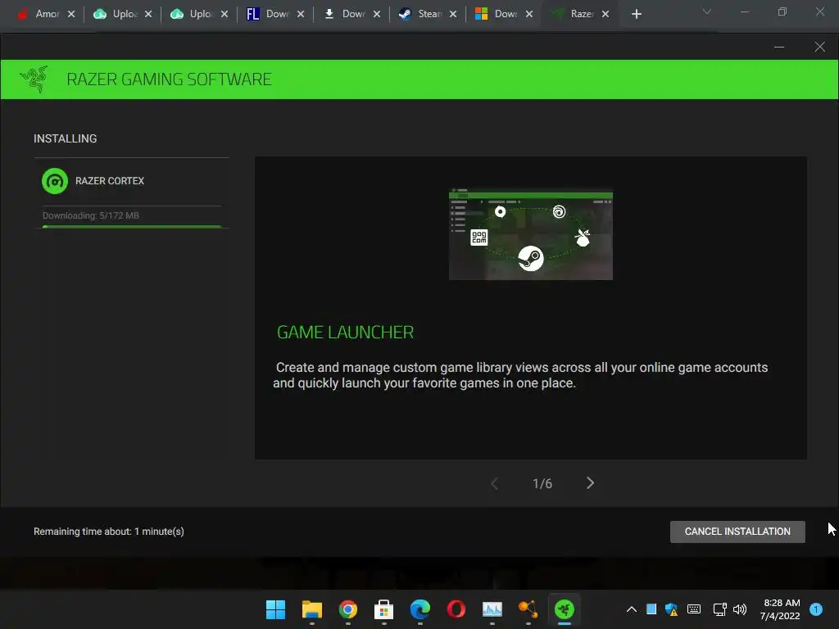Go to previous slide using the left chevron
The image size is (839, 629).
point(494,484)
